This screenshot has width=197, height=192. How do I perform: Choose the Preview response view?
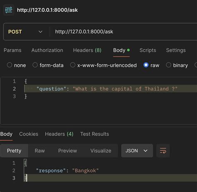[68, 151]
